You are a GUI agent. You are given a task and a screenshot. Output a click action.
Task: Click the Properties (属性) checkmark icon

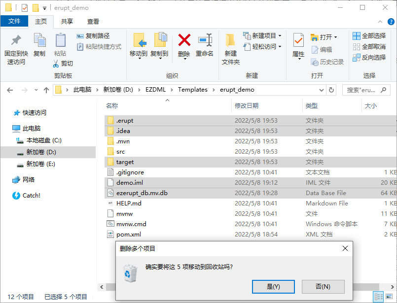298,40
